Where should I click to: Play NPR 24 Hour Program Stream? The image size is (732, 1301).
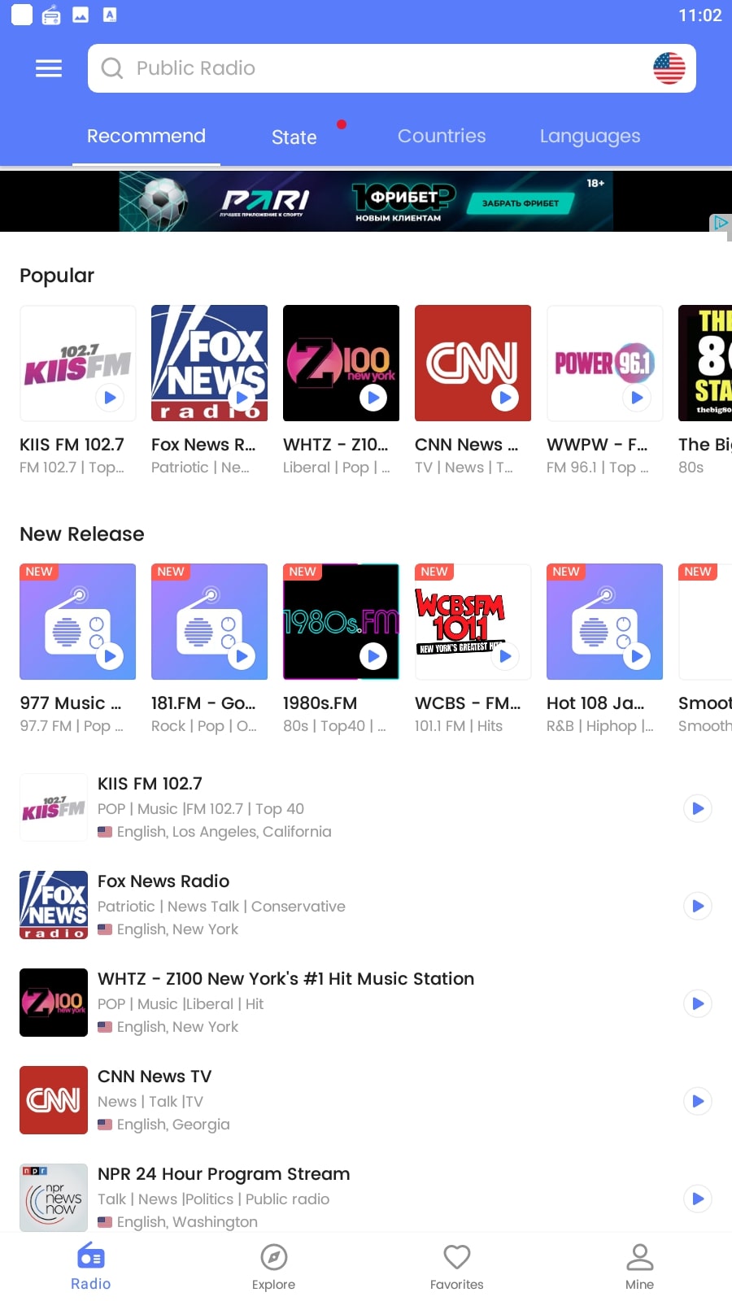click(x=698, y=1199)
